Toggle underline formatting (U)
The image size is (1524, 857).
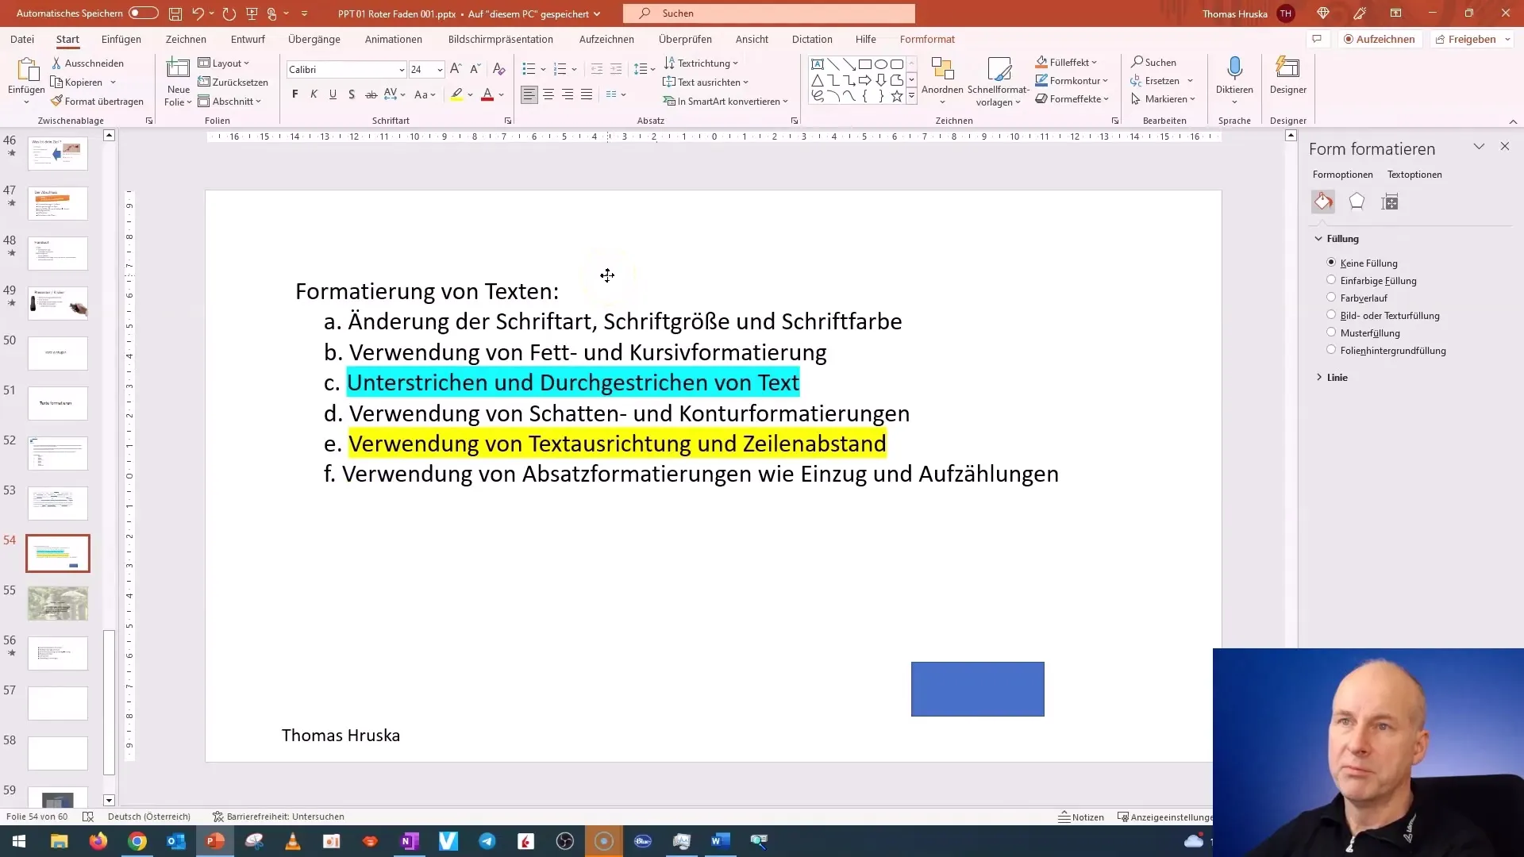coord(333,94)
